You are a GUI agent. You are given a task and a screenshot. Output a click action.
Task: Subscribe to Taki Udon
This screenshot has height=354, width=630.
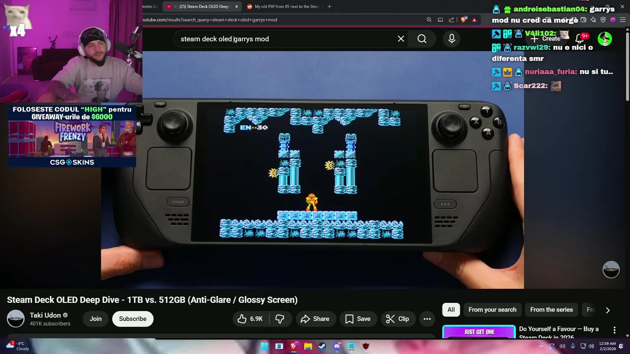132,319
